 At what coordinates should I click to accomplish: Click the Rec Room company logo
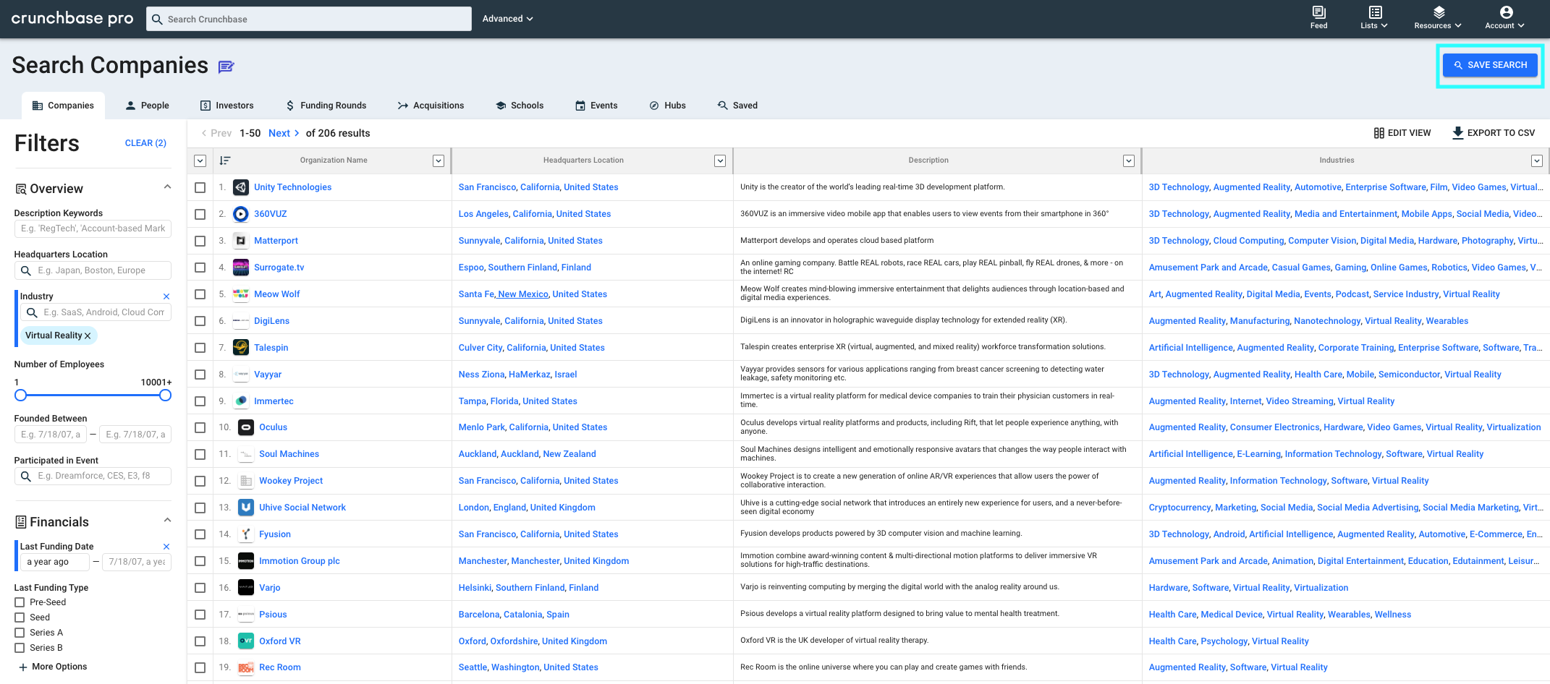pos(246,667)
